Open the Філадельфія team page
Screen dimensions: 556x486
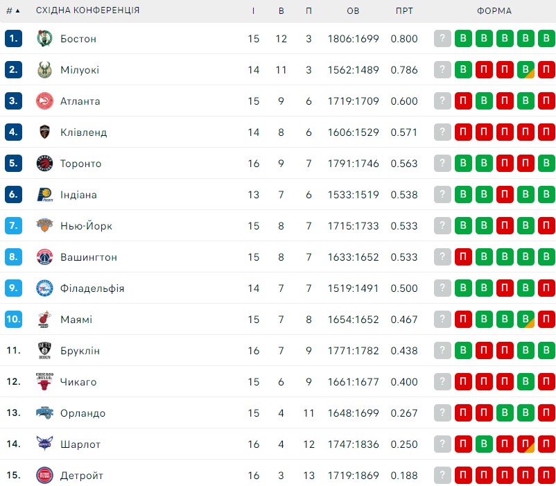coord(92,288)
